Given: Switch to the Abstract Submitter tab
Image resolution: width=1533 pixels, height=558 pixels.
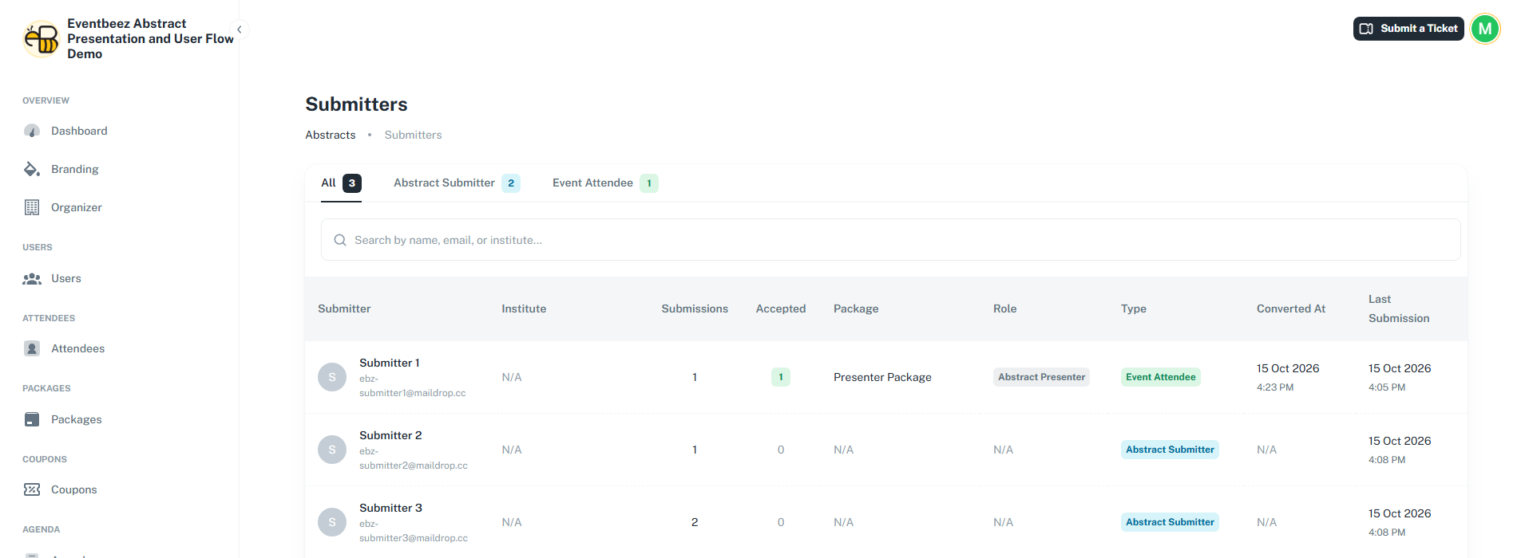Looking at the screenshot, I should pyautogui.click(x=457, y=183).
